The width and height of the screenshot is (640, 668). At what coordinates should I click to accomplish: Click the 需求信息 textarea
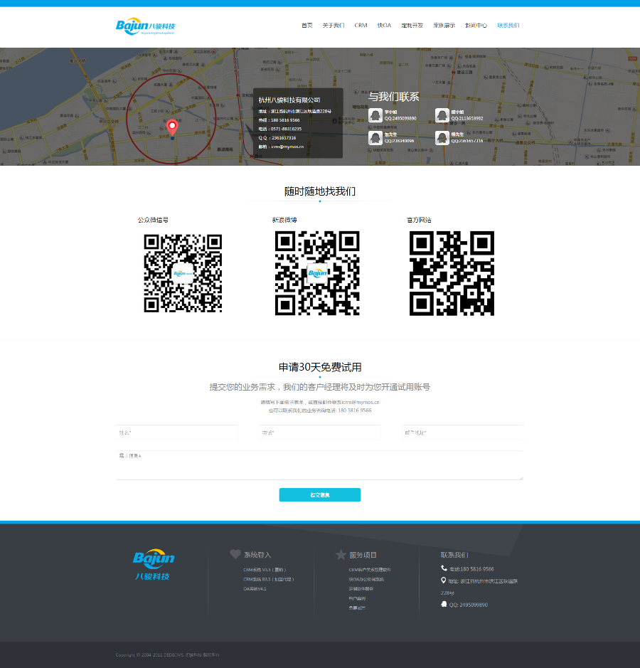pyautogui.click(x=320, y=465)
